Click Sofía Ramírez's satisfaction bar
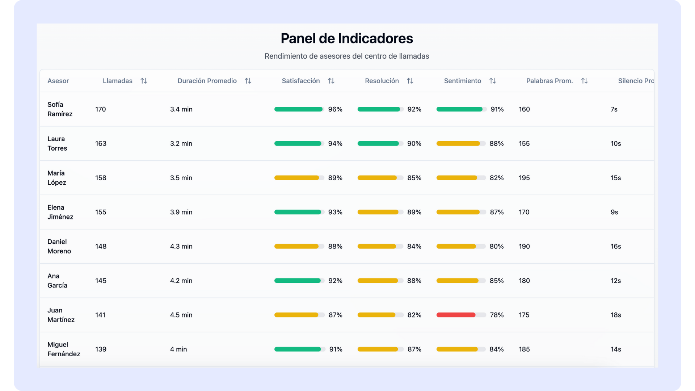This screenshot has width=695, height=391. [299, 109]
